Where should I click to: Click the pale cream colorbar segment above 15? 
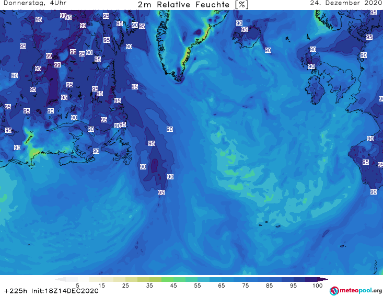point(96,279)
